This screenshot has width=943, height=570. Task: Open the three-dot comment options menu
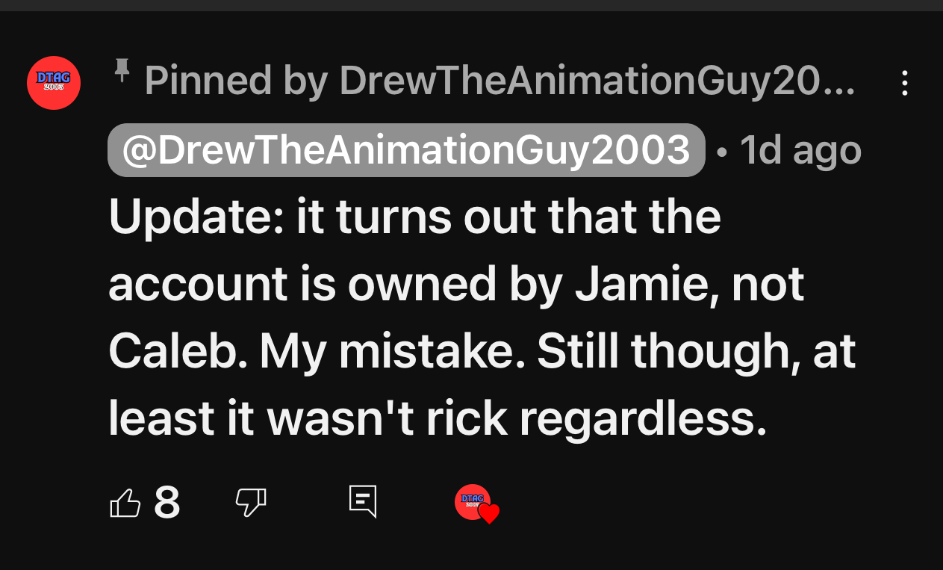click(x=904, y=83)
